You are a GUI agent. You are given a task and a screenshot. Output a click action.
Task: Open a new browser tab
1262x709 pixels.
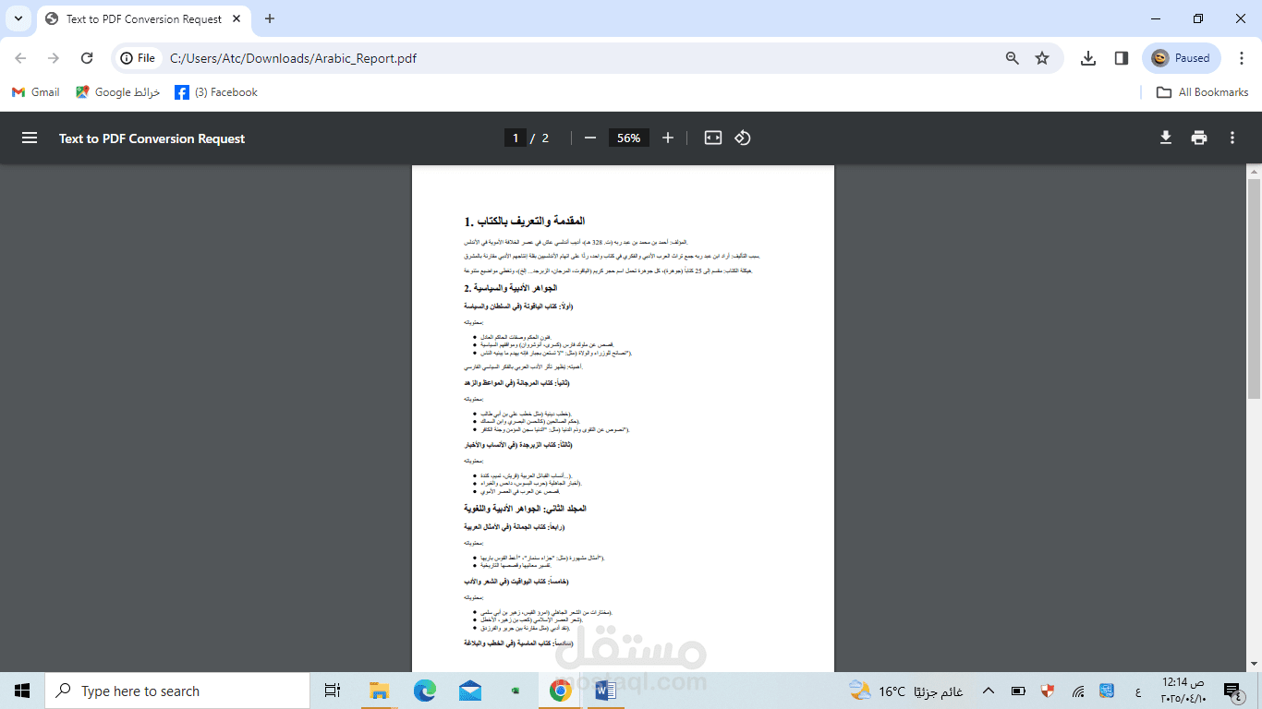point(270,18)
